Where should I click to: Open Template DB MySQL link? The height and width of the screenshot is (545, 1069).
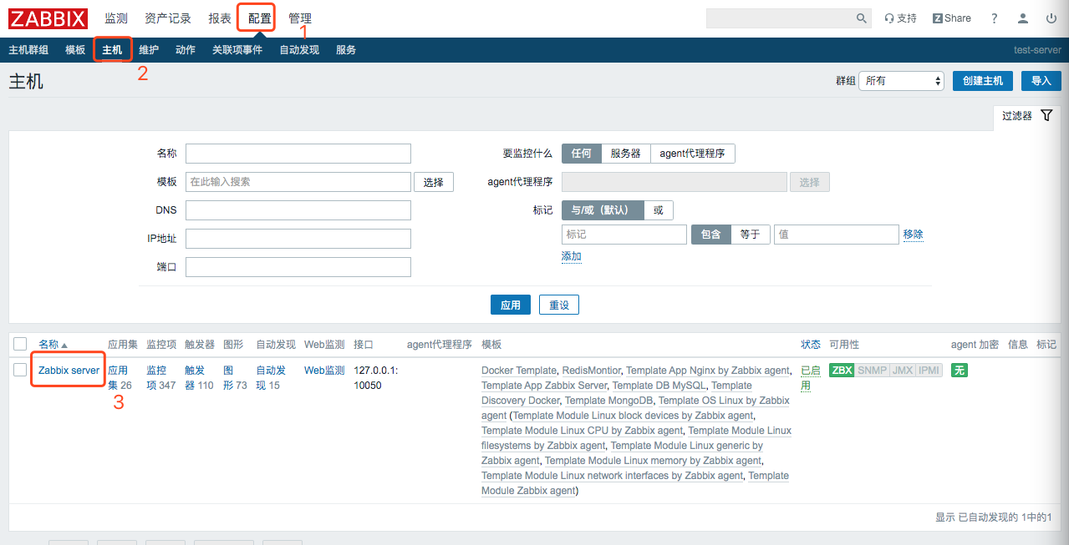coord(659,386)
